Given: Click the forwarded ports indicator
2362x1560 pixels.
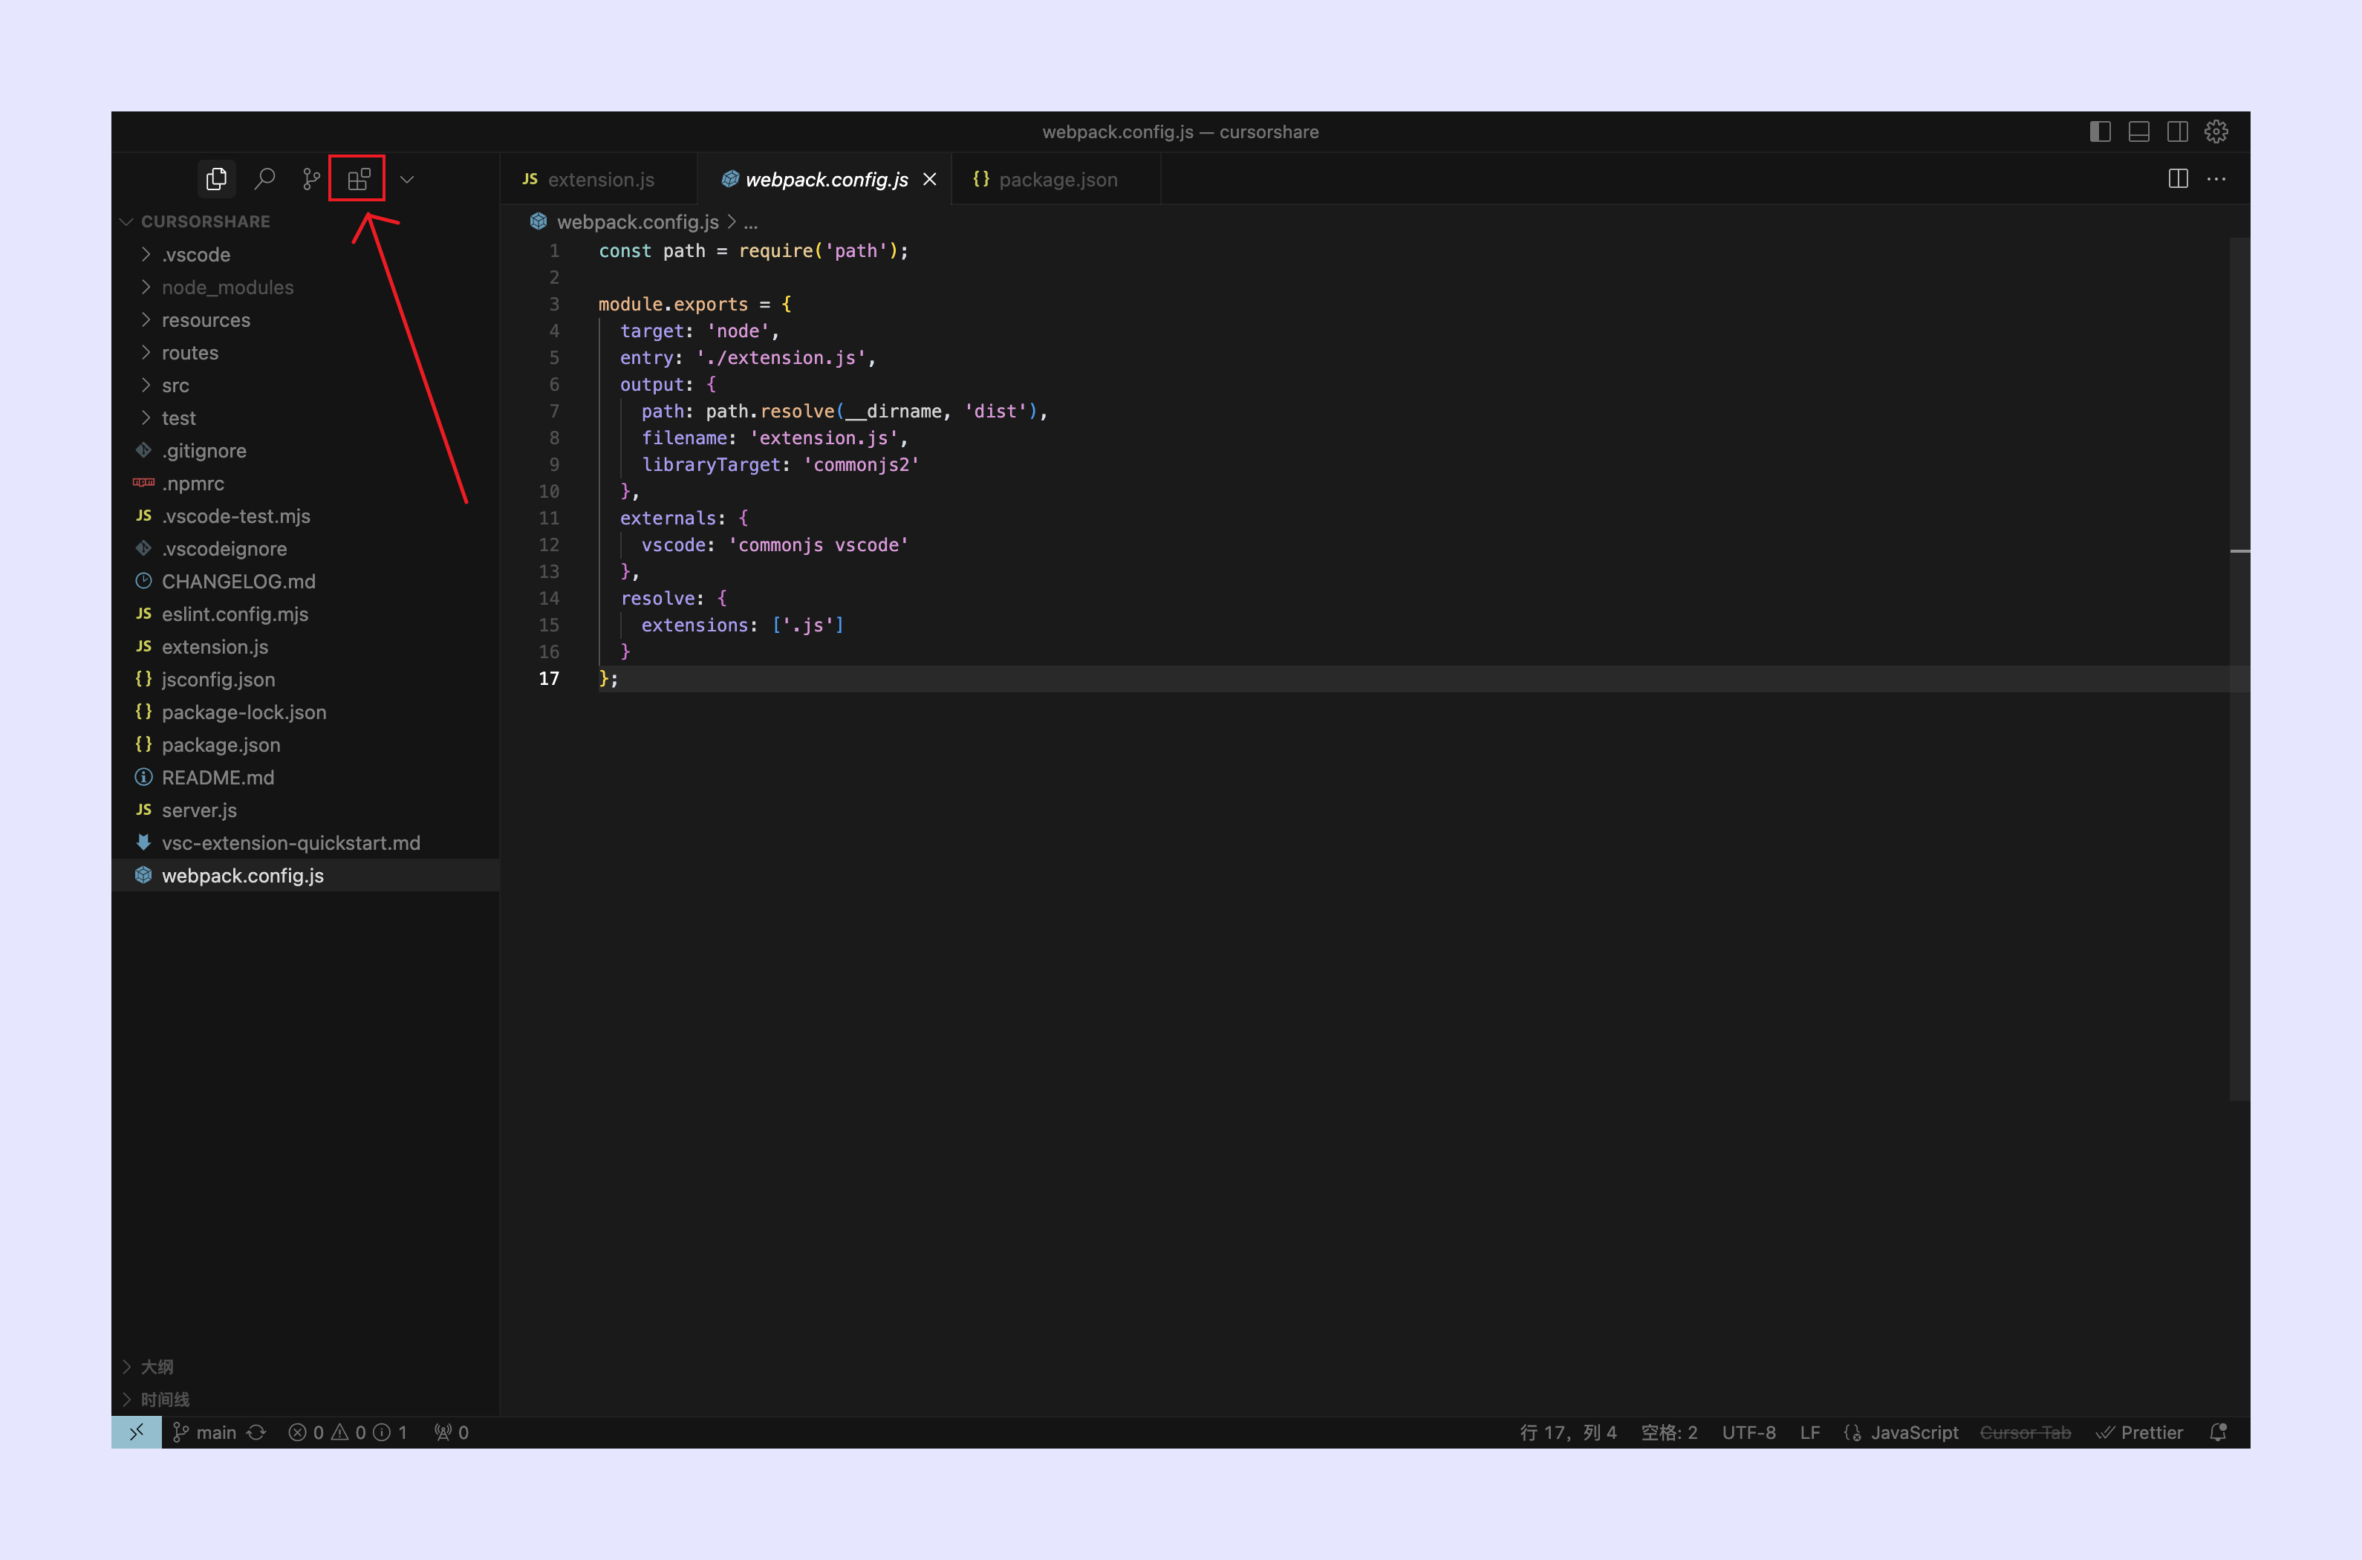Looking at the screenshot, I should click(x=452, y=1433).
